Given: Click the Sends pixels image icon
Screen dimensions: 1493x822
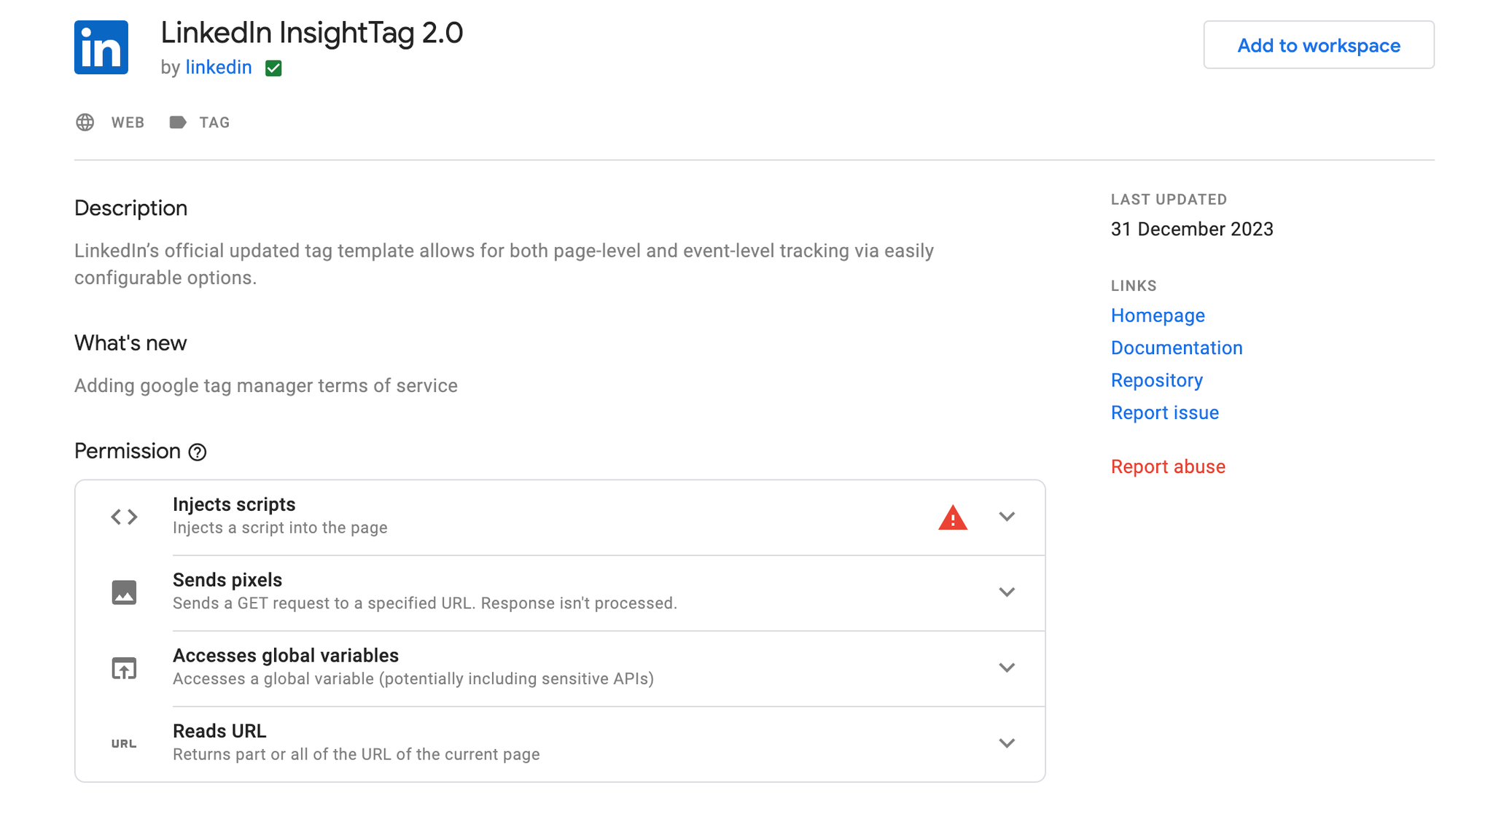Looking at the screenshot, I should (x=124, y=592).
